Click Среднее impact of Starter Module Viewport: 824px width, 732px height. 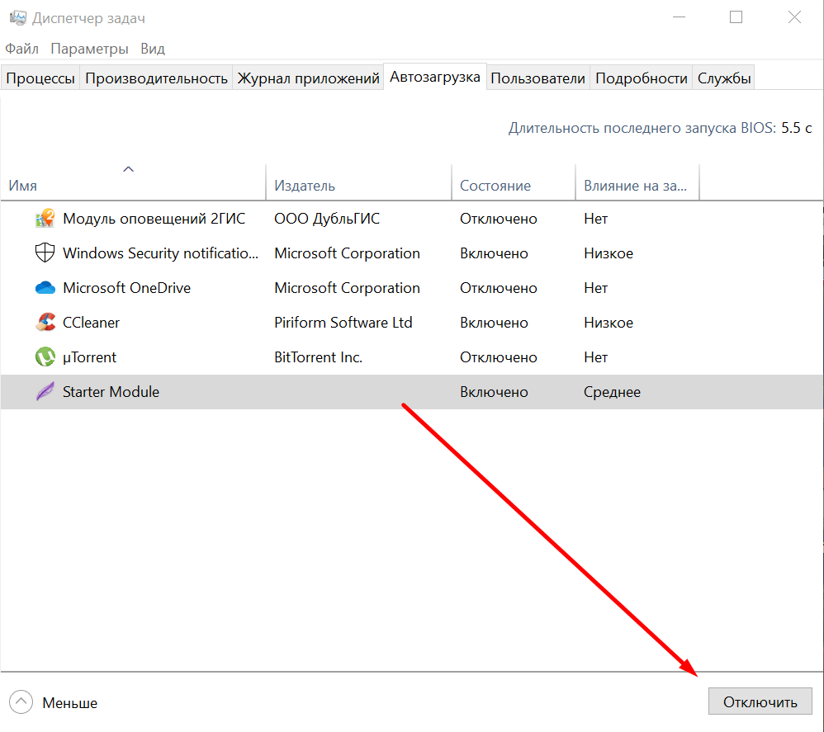tap(612, 392)
